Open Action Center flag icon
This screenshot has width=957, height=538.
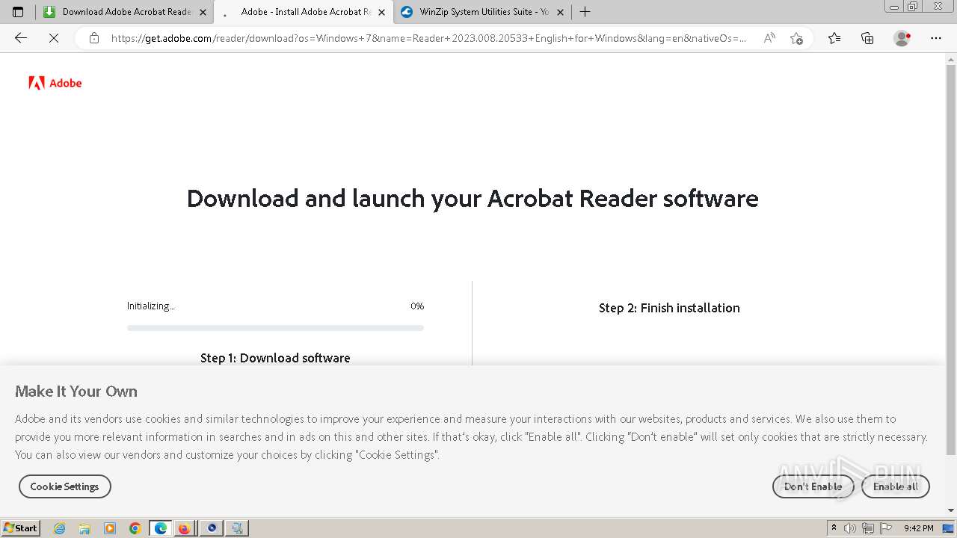point(886,528)
